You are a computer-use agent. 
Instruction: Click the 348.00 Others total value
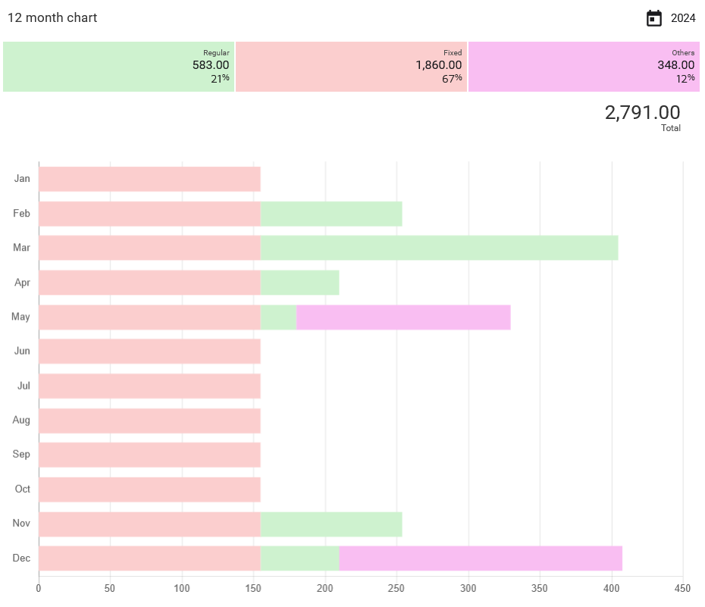point(674,65)
